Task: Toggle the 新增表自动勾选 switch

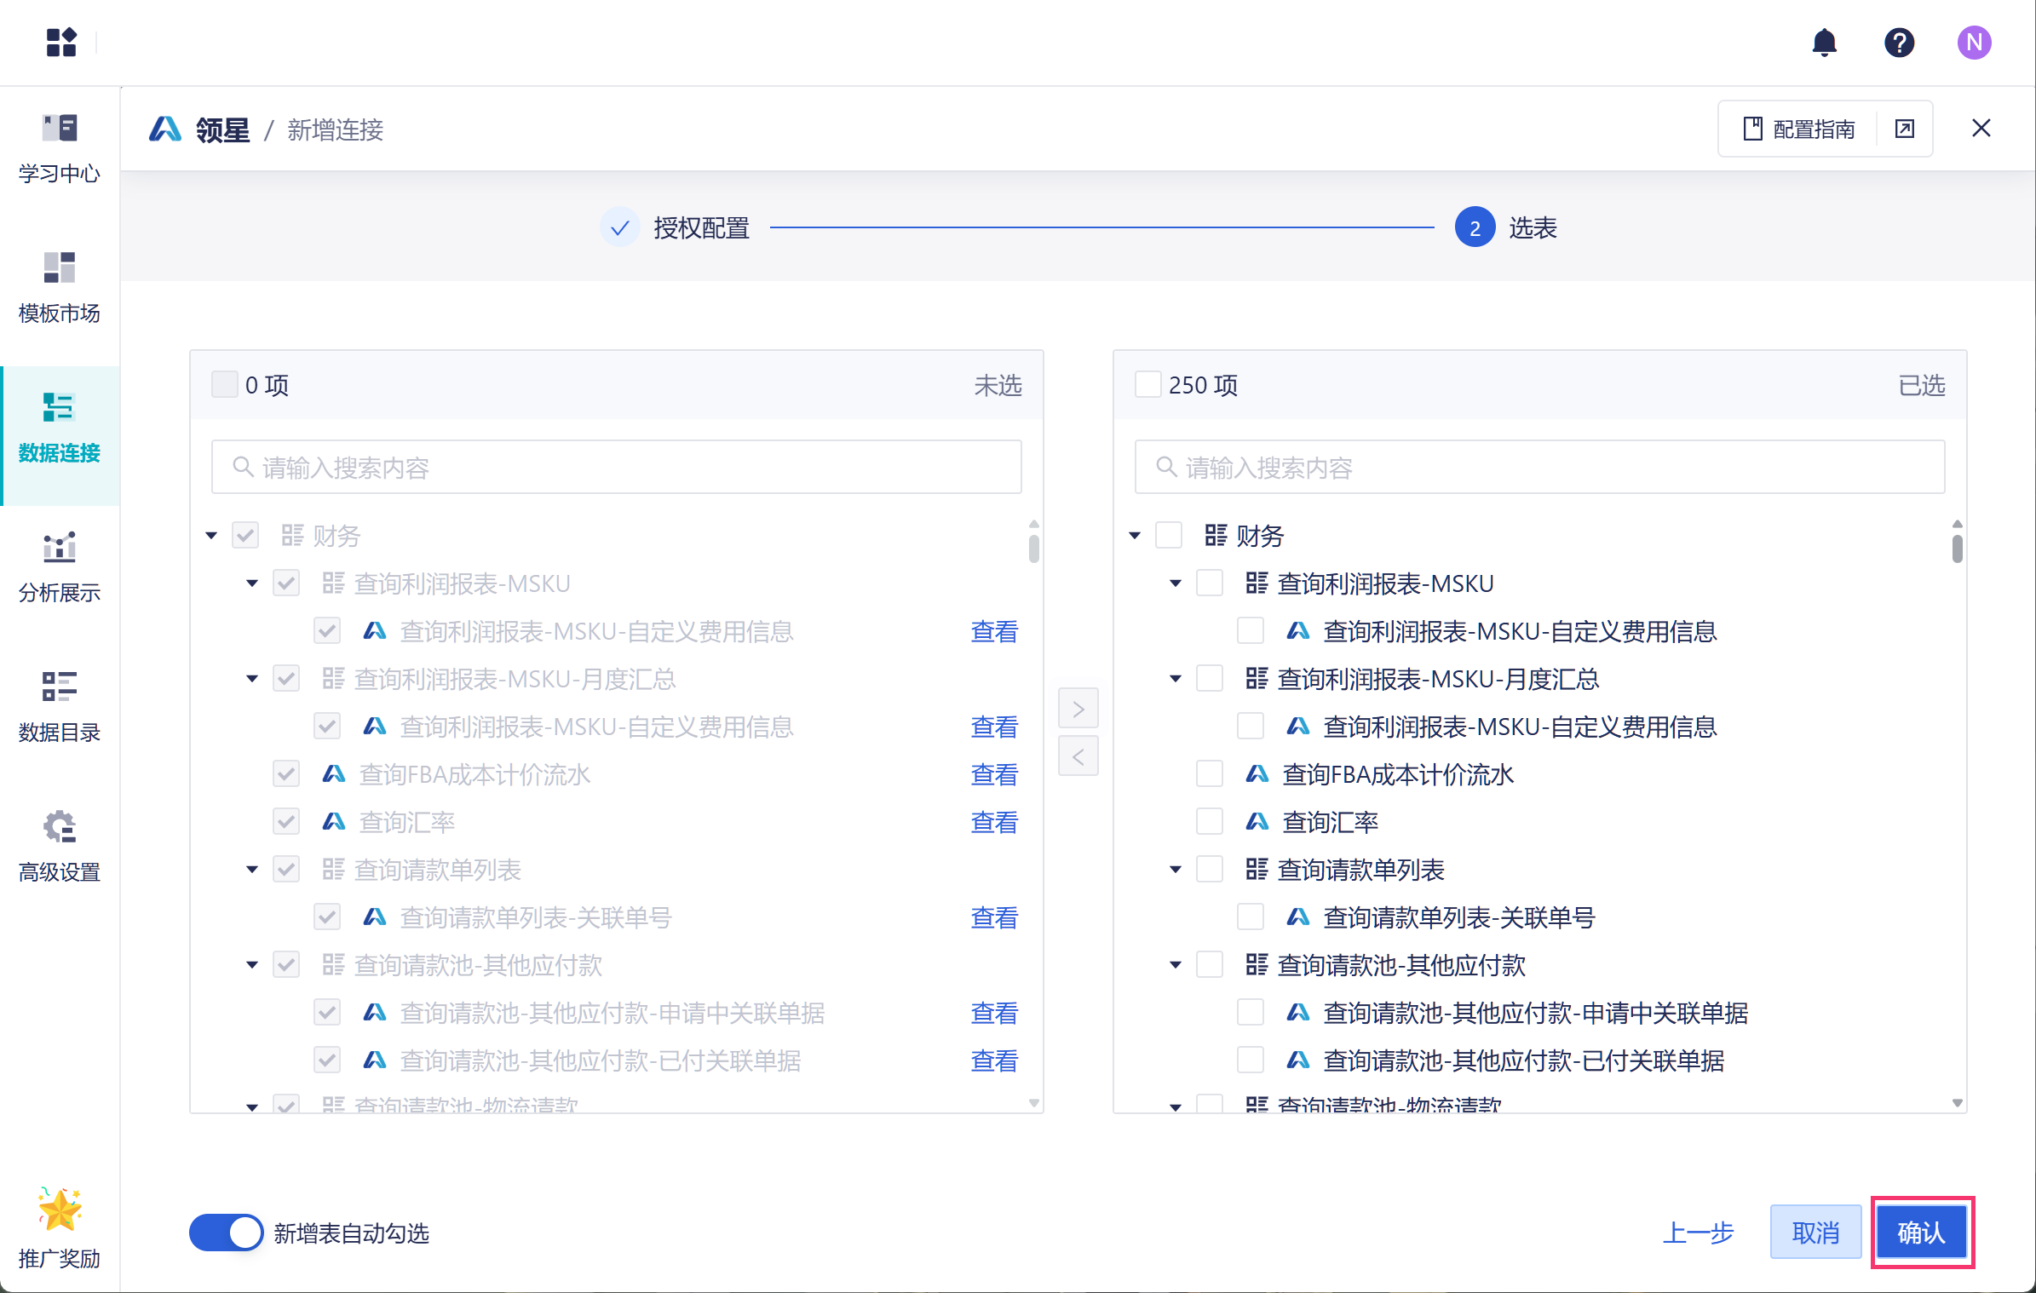Action: pos(227,1233)
